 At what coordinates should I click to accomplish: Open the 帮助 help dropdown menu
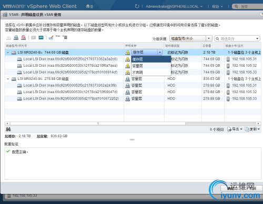[217, 7]
